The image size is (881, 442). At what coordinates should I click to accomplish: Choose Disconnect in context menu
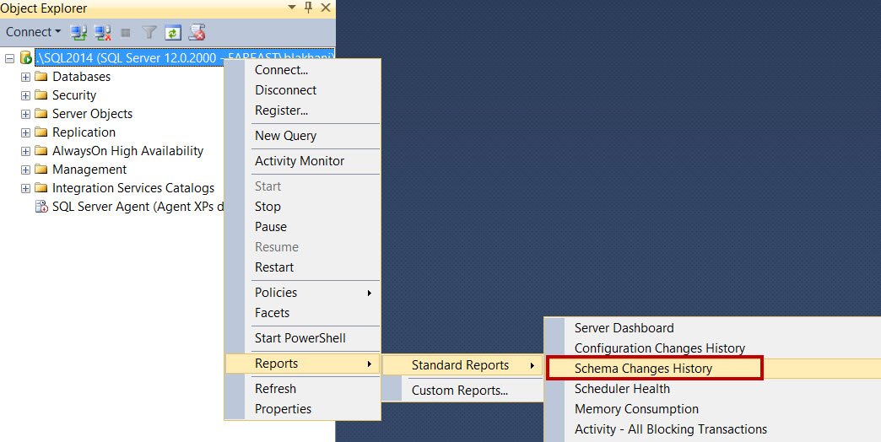(x=302, y=90)
